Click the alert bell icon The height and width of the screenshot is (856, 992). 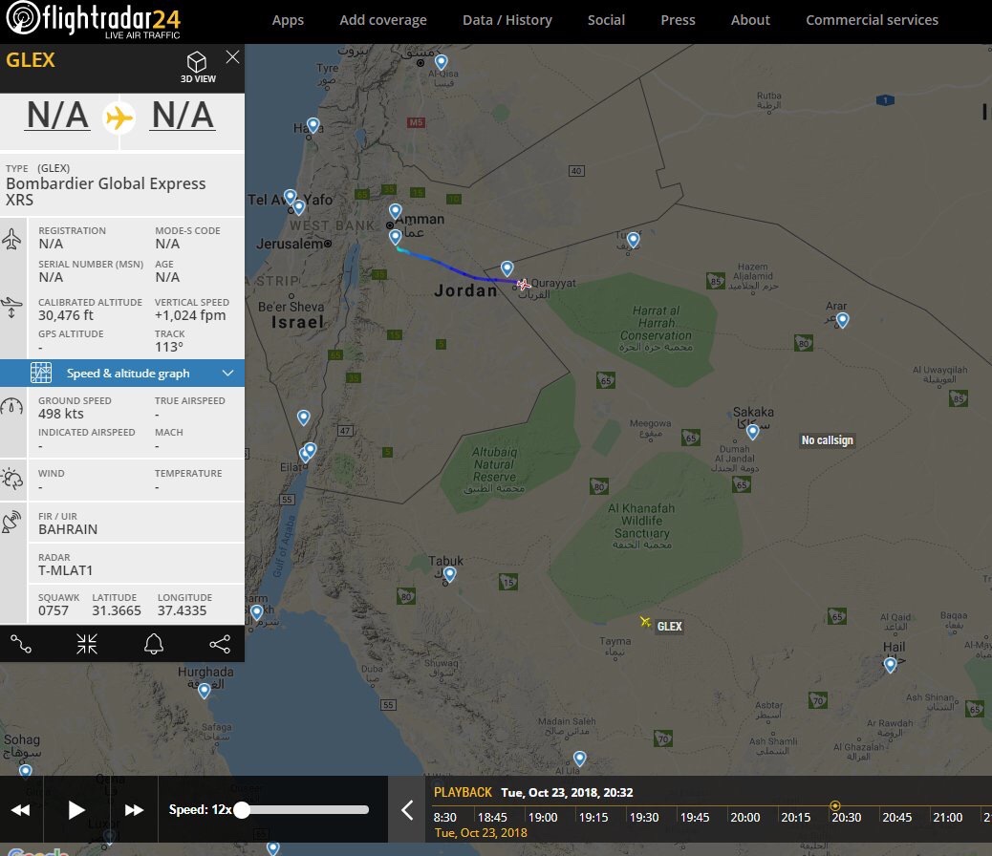tap(154, 644)
